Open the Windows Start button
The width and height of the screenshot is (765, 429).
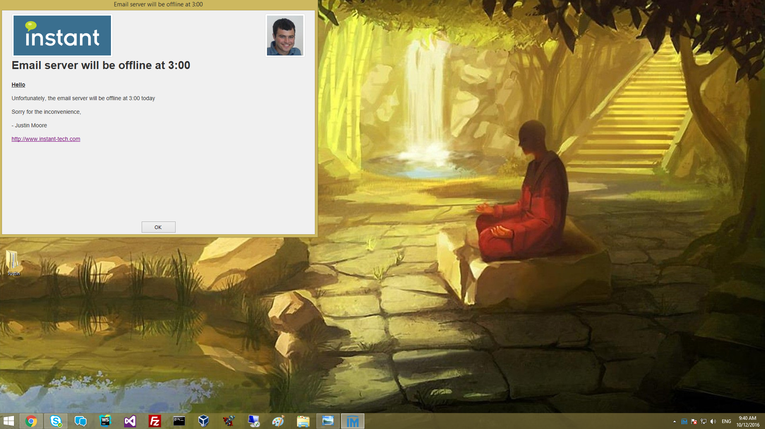coord(9,421)
